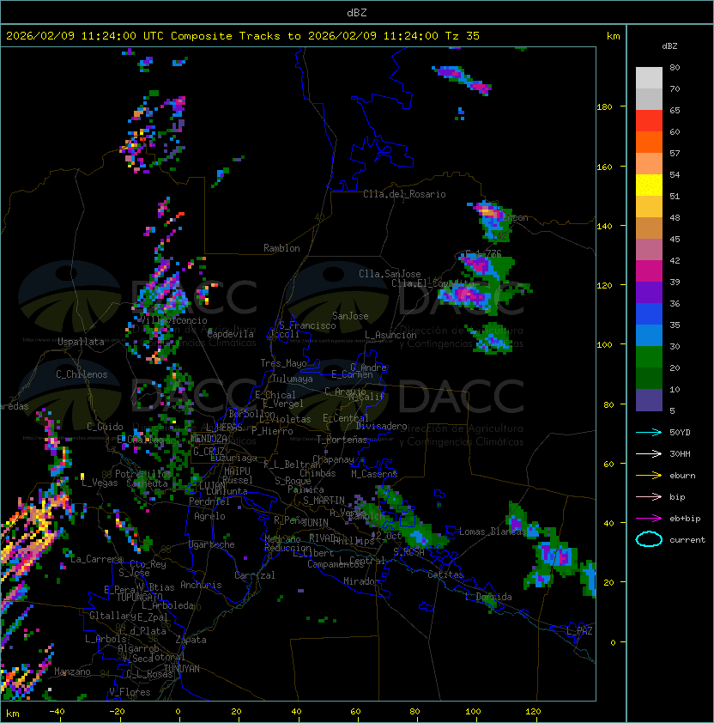Viewport: 714px width, 723px height.
Task: Click the cyan 50YD arrow legend icon
Action: pyautogui.click(x=649, y=432)
